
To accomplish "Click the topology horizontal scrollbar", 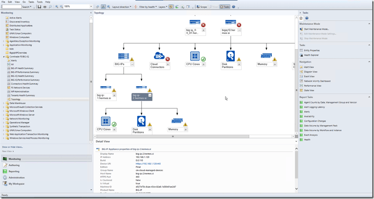I will pyautogui.click(x=193, y=136).
